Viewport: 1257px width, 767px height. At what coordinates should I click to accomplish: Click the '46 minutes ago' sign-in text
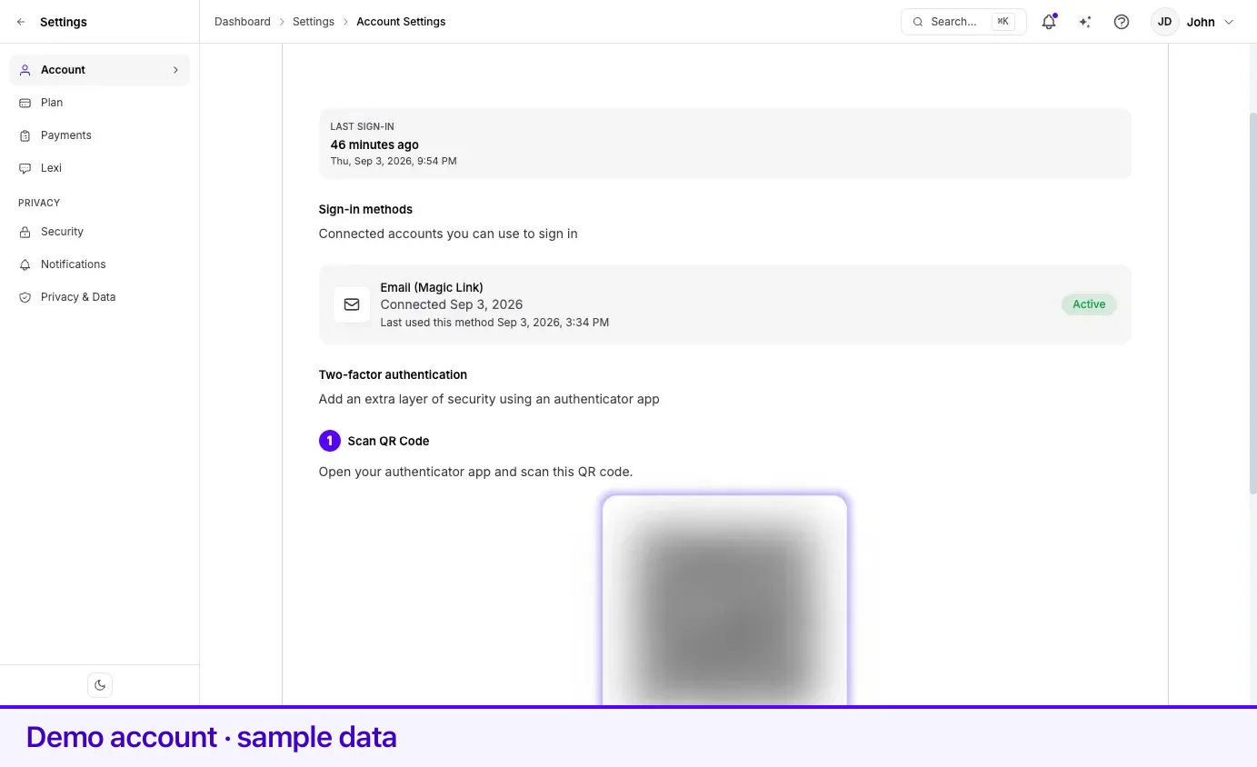pyautogui.click(x=374, y=144)
